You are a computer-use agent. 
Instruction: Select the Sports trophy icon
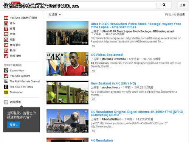6,29
